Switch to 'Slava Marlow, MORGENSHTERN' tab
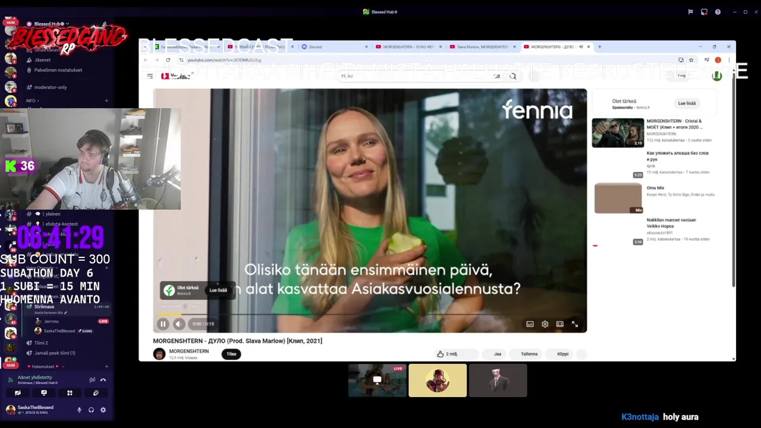 (x=482, y=47)
